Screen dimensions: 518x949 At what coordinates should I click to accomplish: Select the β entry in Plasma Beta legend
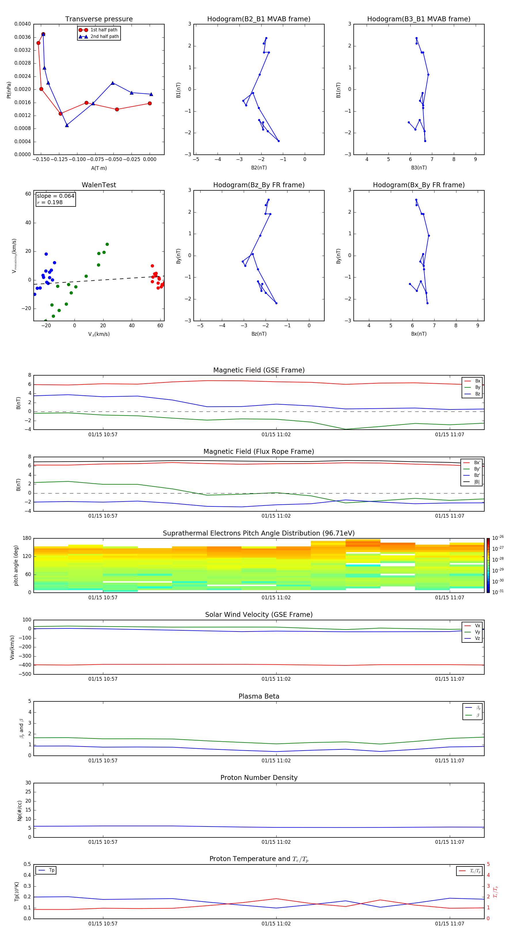coord(473,715)
